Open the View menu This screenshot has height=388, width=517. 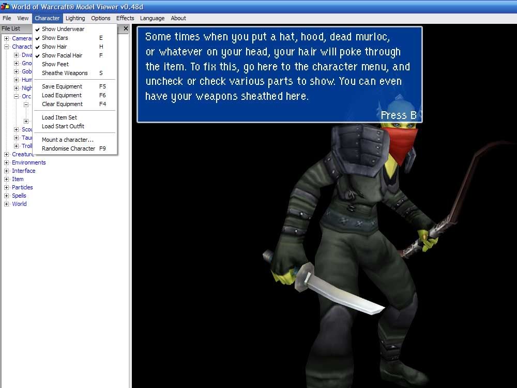coord(23,18)
